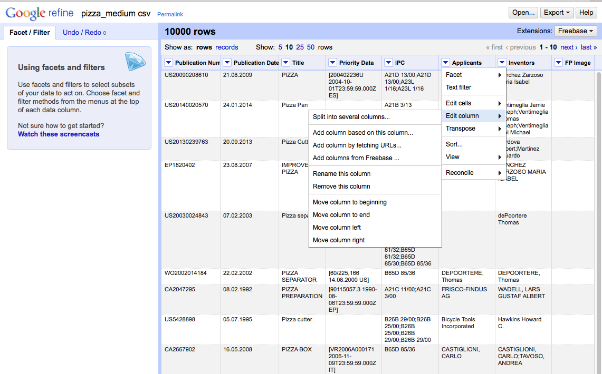Click the diamond icon in the facets panel

coord(135,62)
